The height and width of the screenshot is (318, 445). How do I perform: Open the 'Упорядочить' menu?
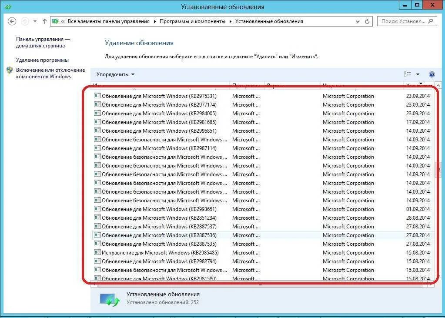[115, 74]
